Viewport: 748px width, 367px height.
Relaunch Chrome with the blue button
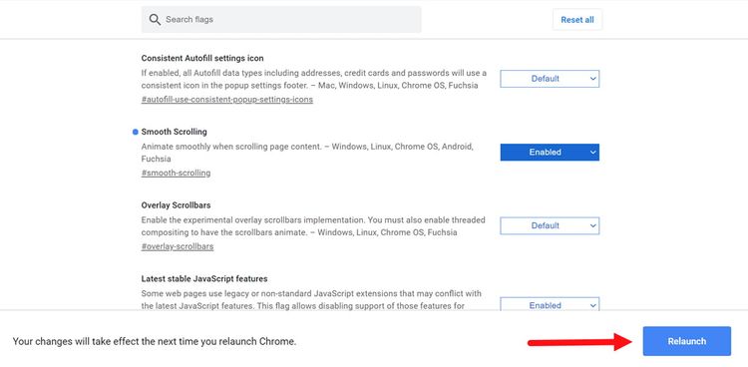tap(686, 341)
